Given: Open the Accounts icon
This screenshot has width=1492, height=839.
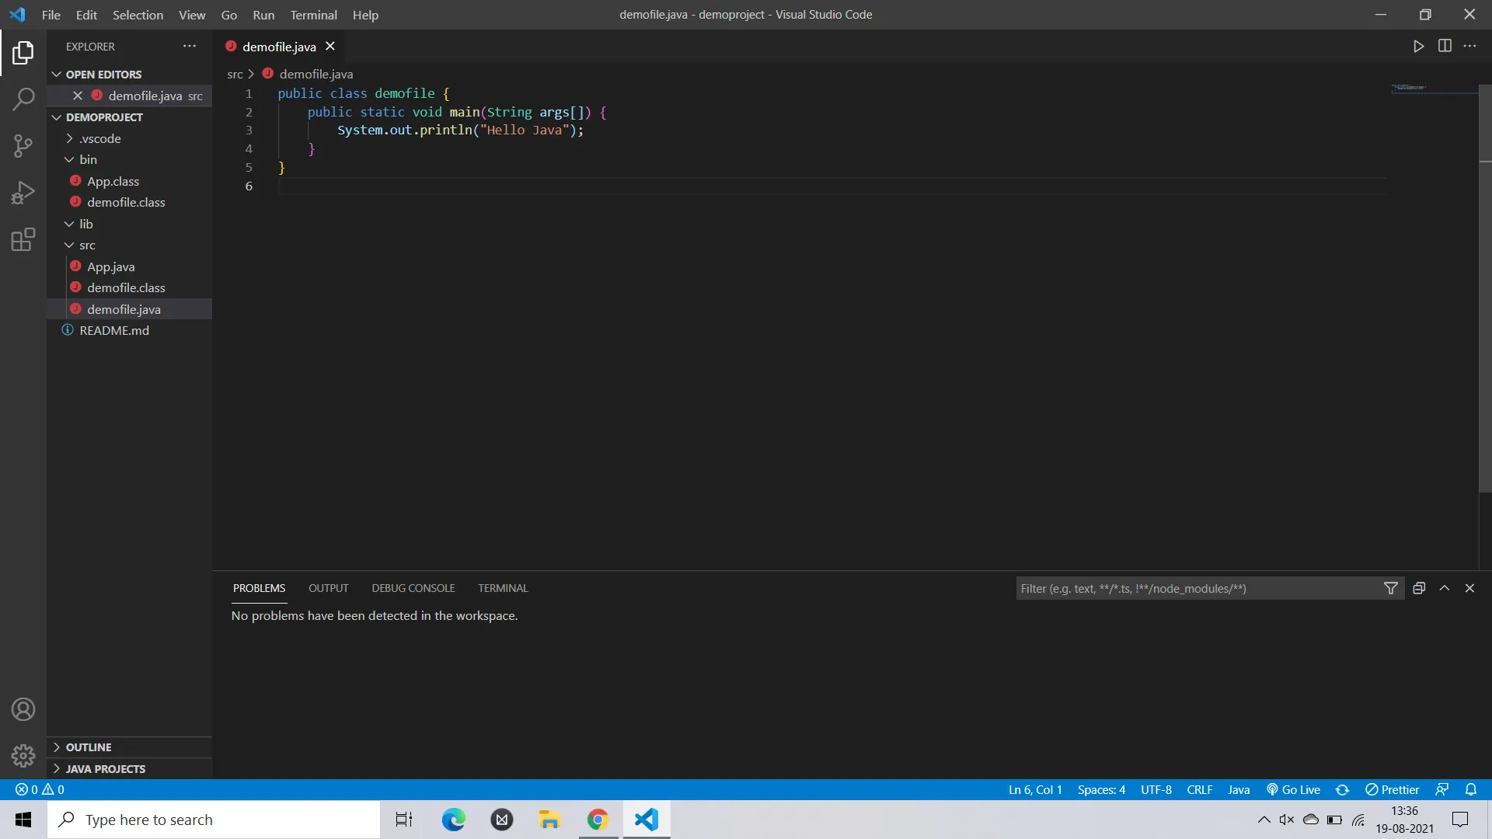Looking at the screenshot, I should click(23, 709).
